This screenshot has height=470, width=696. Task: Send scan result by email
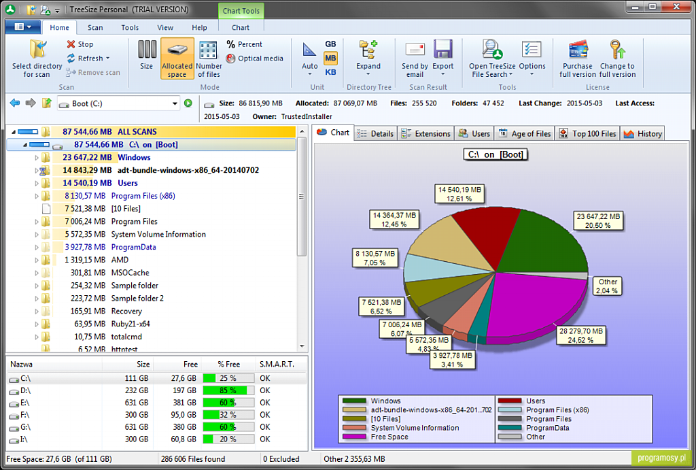coord(415,58)
